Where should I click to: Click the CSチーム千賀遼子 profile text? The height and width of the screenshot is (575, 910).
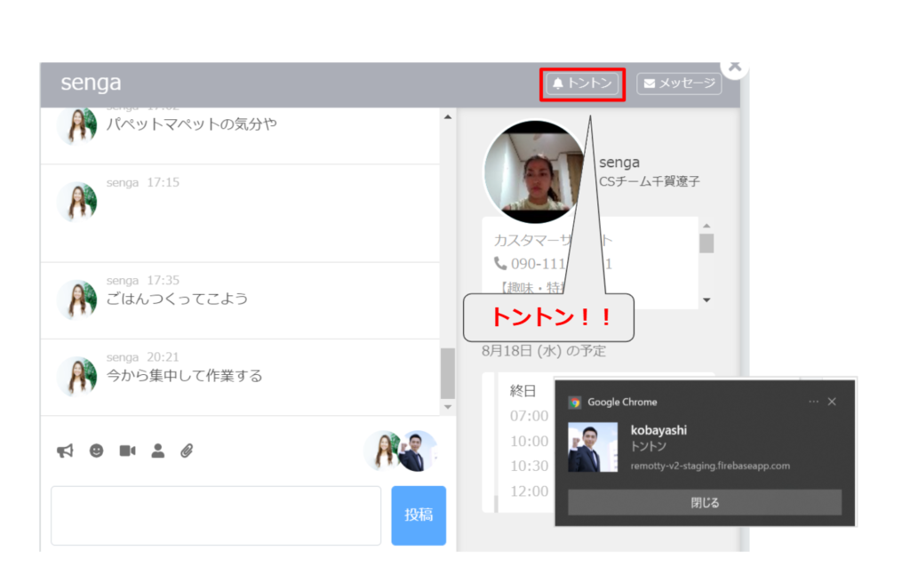pyautogui.click(x=650, y=181)
